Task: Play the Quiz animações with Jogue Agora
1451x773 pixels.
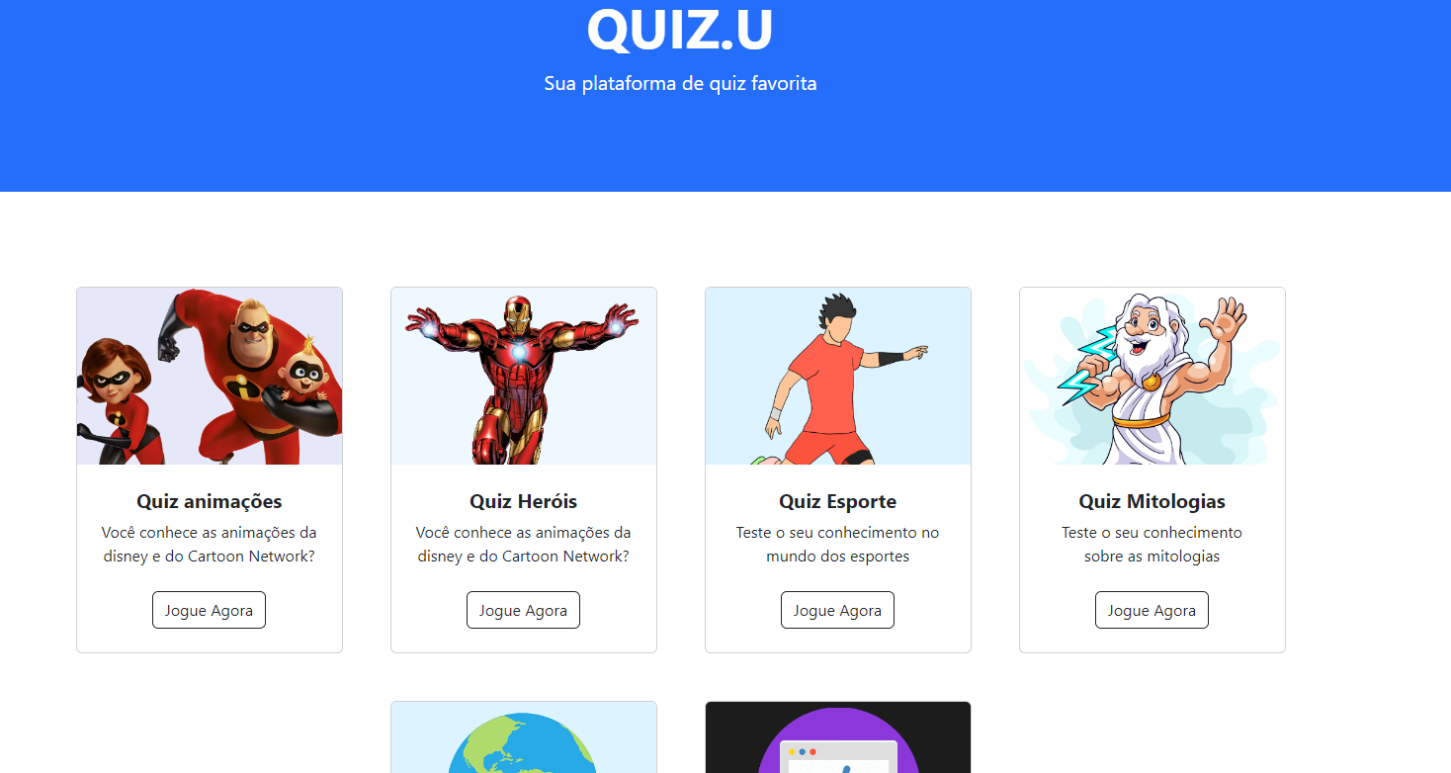Action: pos(209,610)
